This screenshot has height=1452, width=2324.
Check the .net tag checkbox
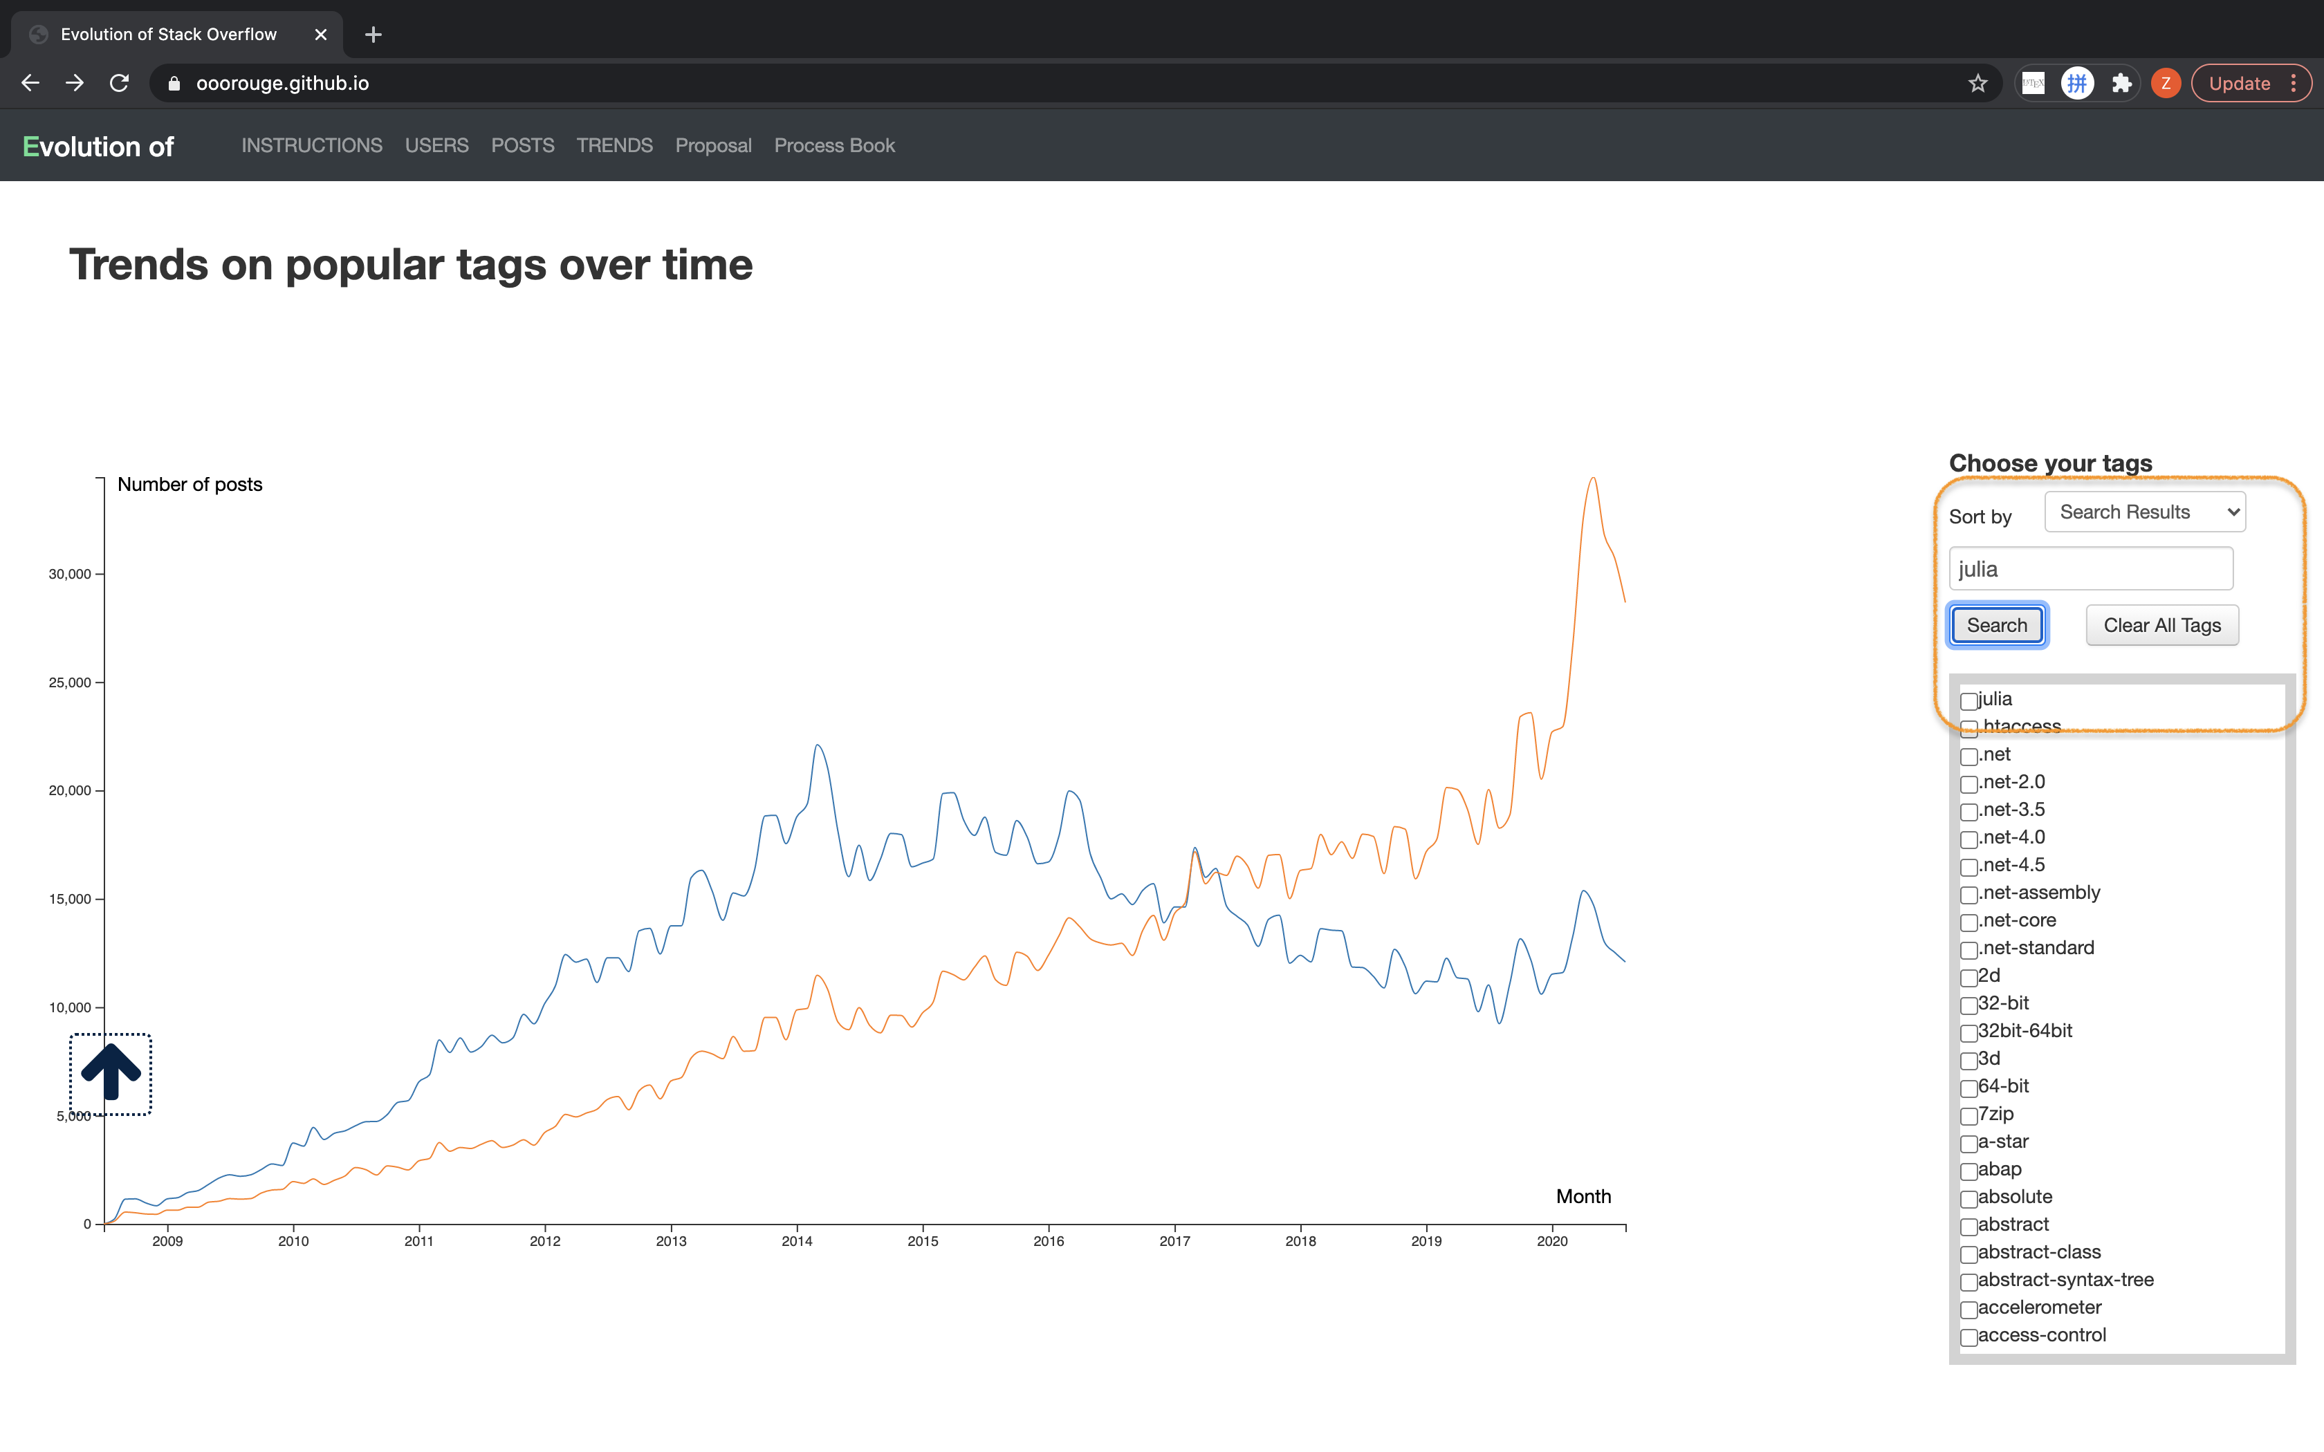[x=1968, y=756]
